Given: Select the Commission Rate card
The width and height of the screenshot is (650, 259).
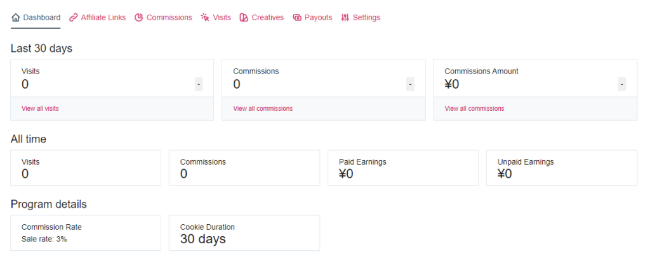Looking at the screenshot, I should 86,233.
